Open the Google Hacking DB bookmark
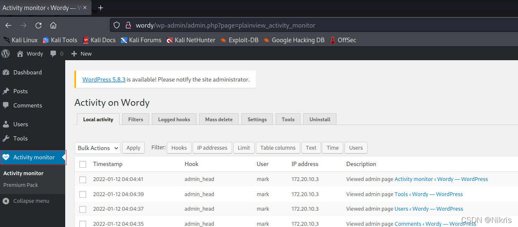518x227 pixels. [294, 40]
